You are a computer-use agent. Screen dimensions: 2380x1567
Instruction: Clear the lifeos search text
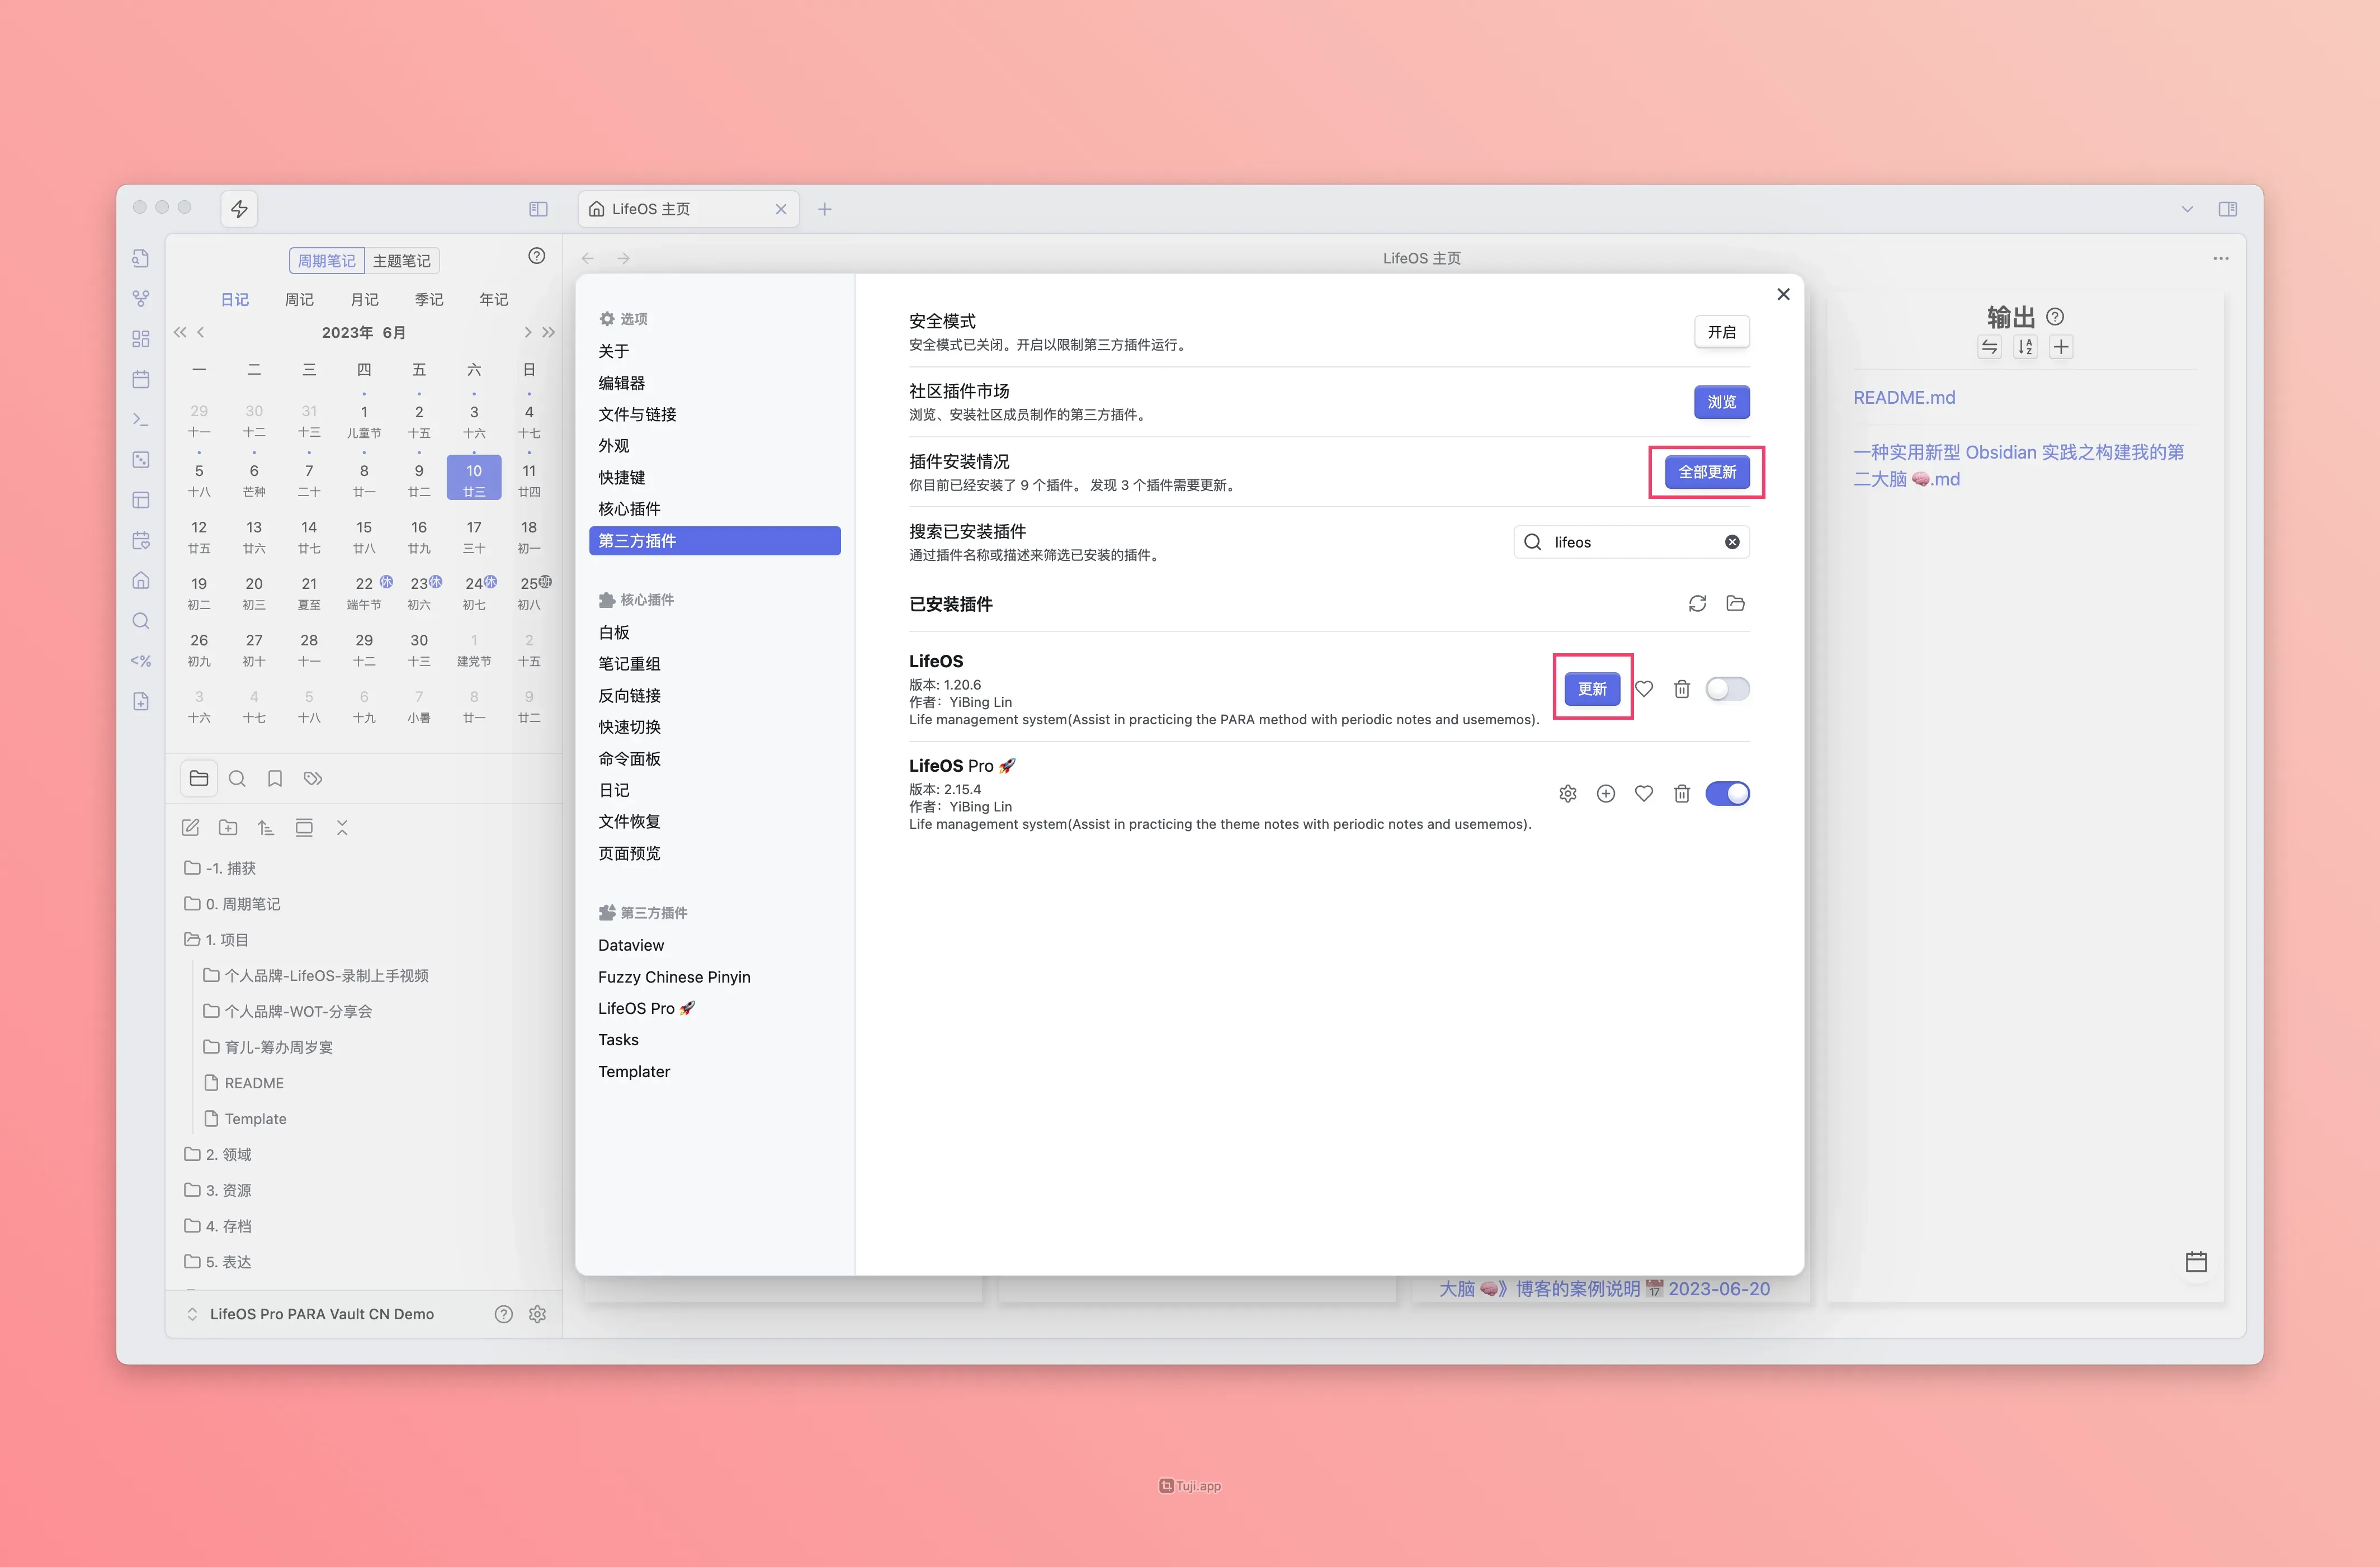(1731, 542)
